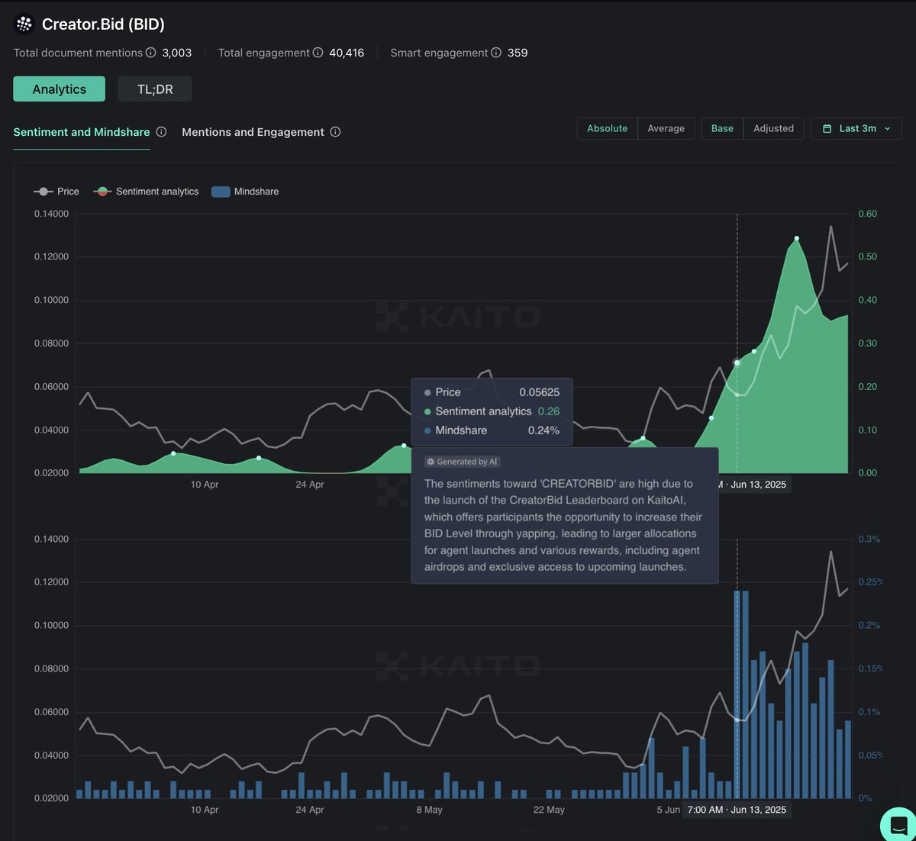Open the Sentiment and Mindshare tab
The height and width of the screenshot is (841, 916).
(x=82, y=132)
